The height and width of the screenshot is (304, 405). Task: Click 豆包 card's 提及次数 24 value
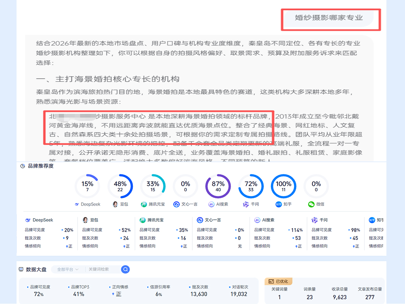(x=126, y=238)
